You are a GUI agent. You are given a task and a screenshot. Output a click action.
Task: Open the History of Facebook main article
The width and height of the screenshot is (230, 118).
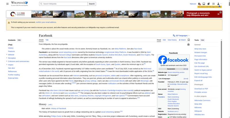[x=59, y=109]
